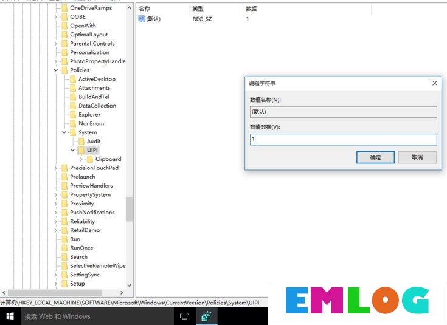
Task: Click the Attachments folder icon
Action: 73,87
